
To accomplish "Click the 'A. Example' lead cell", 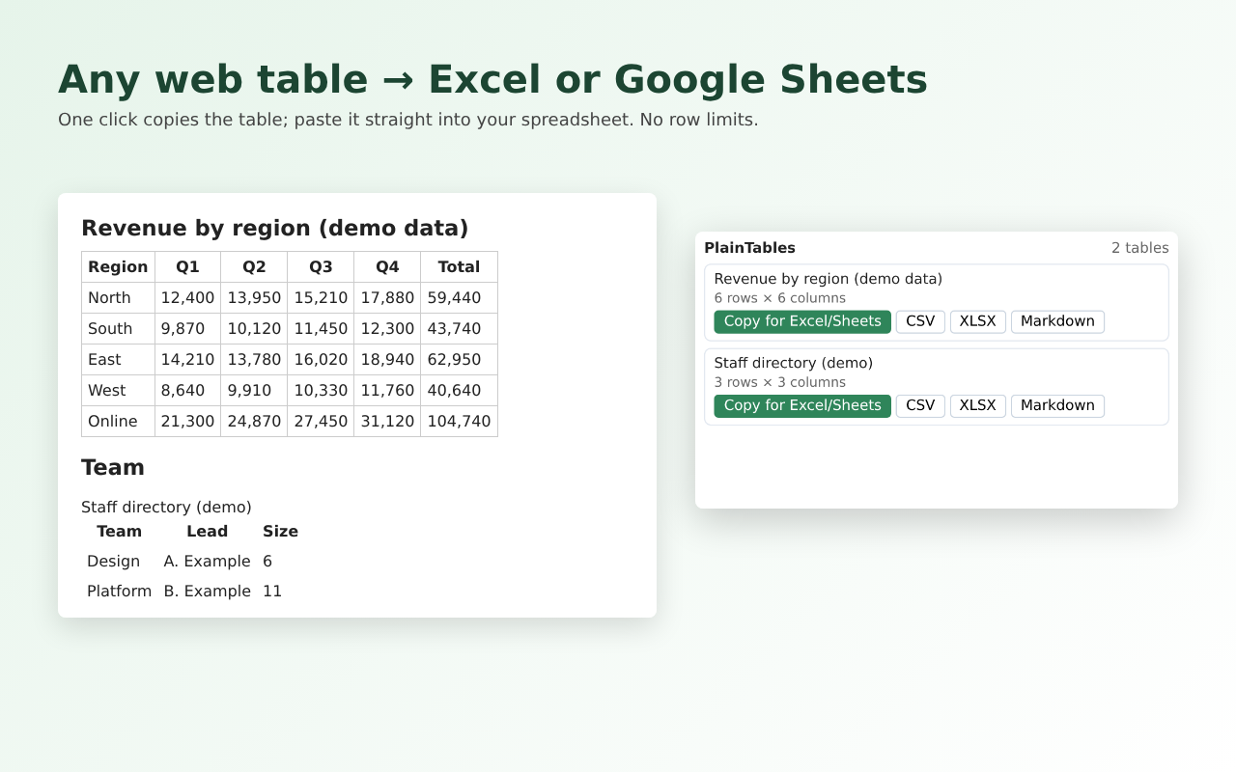I will (x=207, y=562).
